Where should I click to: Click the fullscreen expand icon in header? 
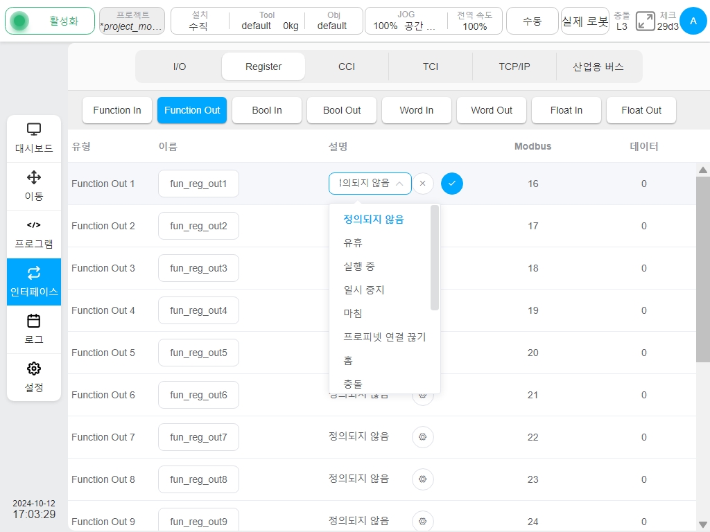pyautogui.click(x=645, y=21)
